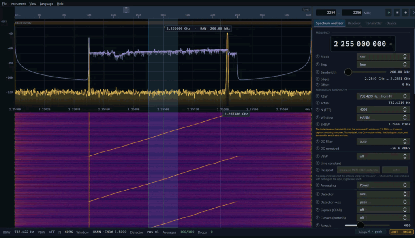Switch to the Receiver tab

354,23
